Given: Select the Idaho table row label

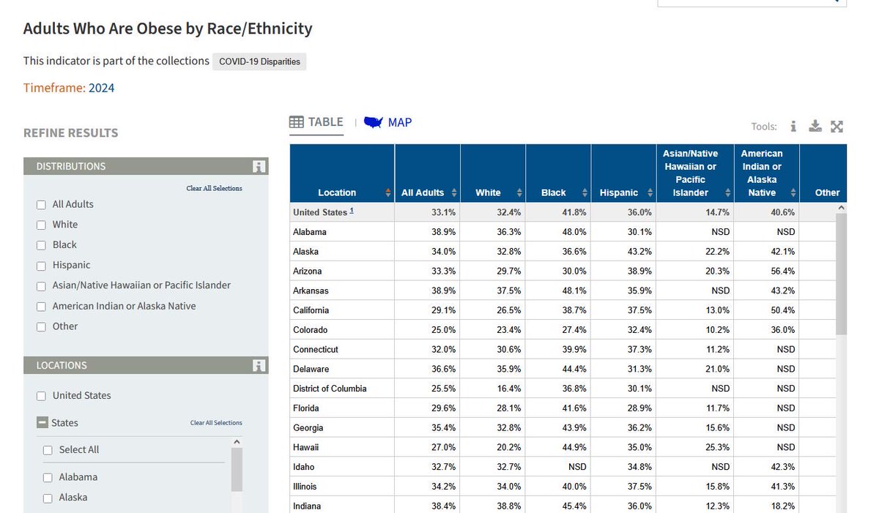Looking at the screenshot, I should click(303, 467).
